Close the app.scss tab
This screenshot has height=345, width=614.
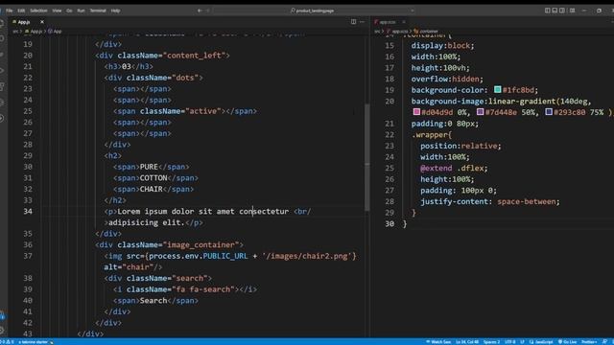404,22
